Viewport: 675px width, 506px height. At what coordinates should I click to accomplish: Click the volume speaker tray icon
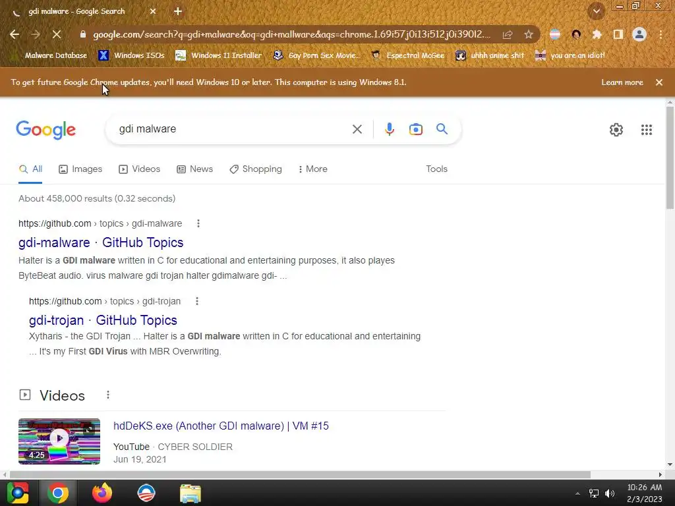pos(610,493)
